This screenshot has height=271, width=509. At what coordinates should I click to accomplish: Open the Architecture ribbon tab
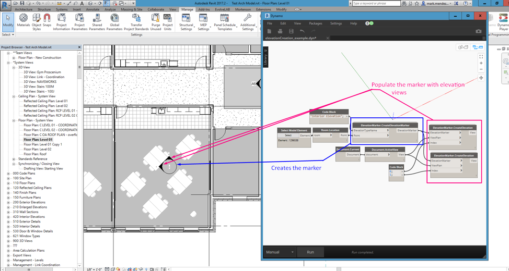coord(24,10)
